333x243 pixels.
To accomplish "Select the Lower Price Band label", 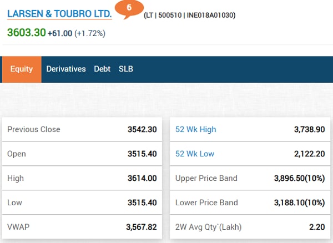I will pyautogui.click(x=206, y=202).
